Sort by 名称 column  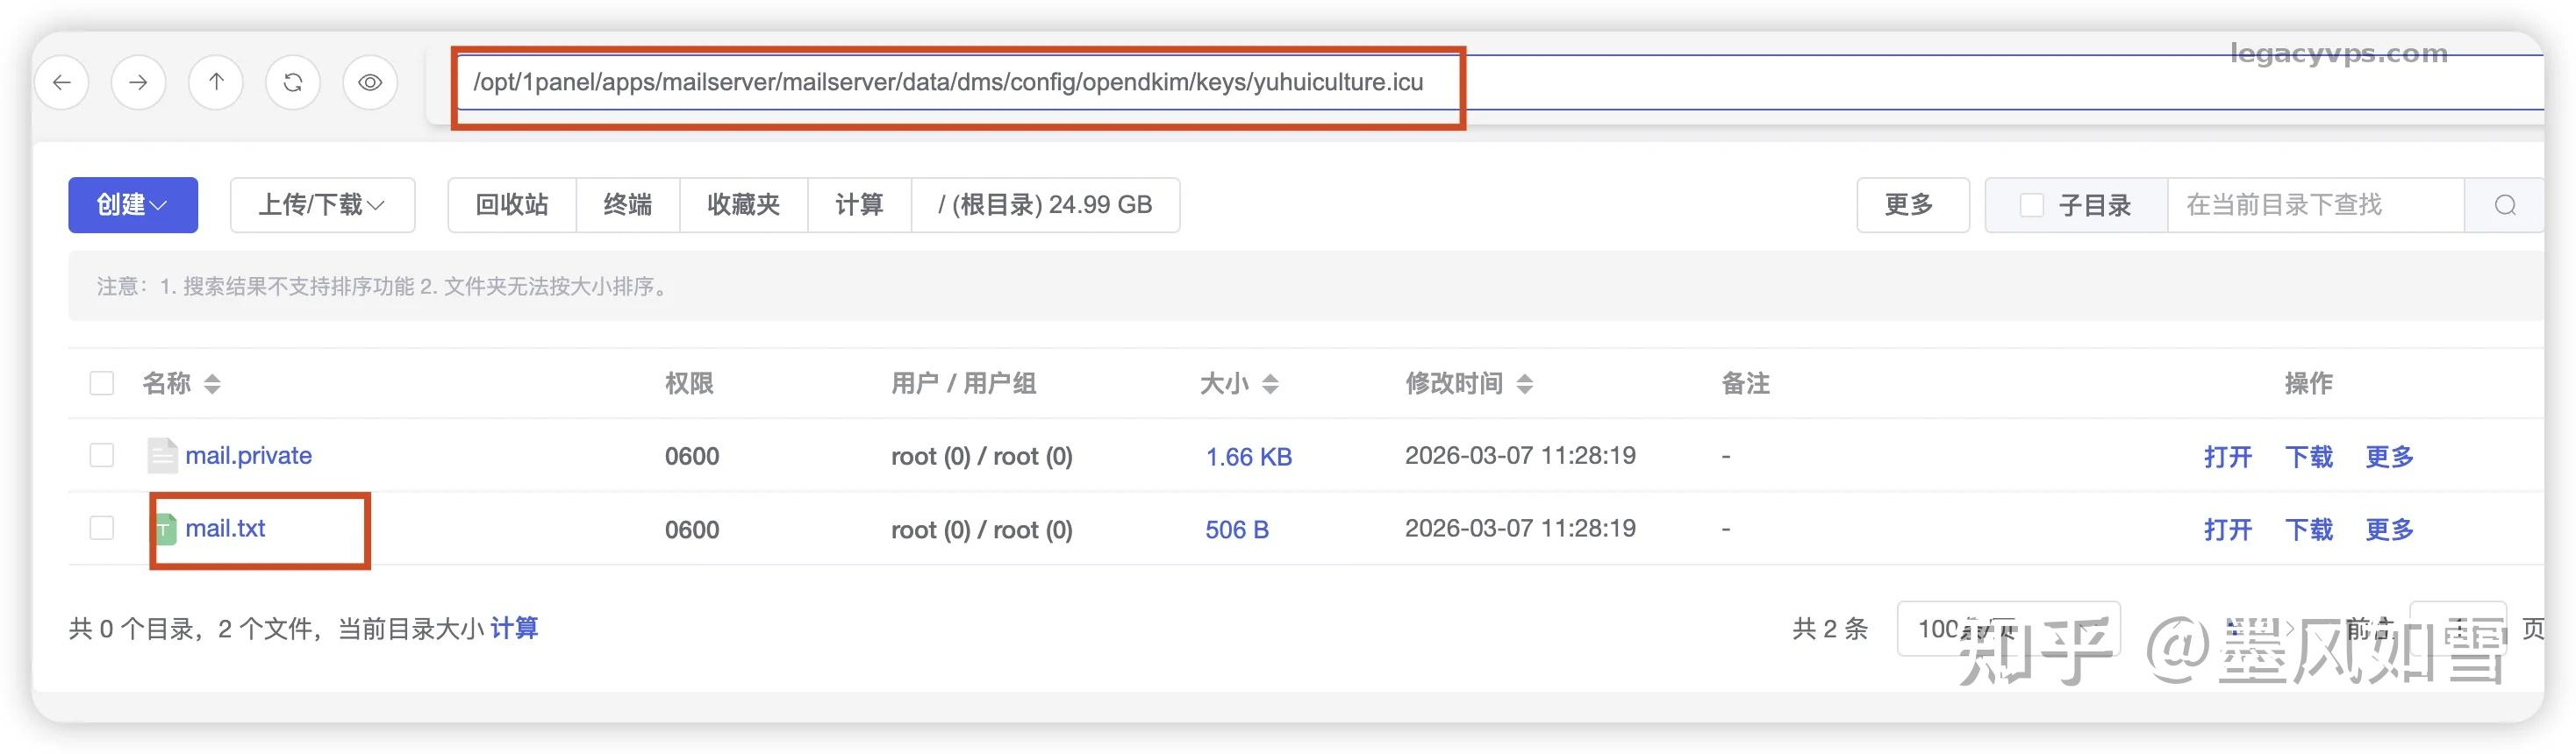click(x=181, y=383)
